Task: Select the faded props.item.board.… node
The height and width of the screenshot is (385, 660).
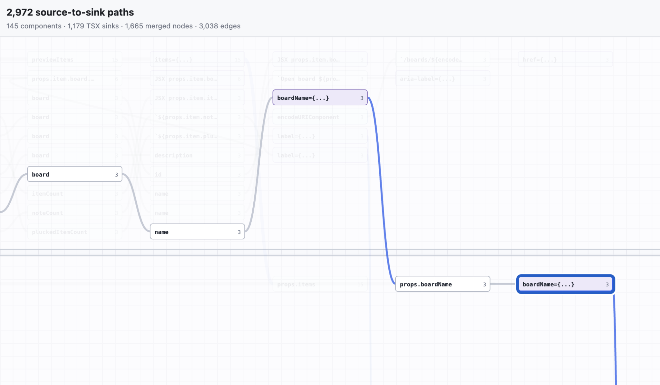Action: coord(75,79)
